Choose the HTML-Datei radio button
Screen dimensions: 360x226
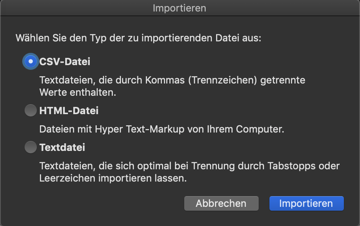click(31, 110)
